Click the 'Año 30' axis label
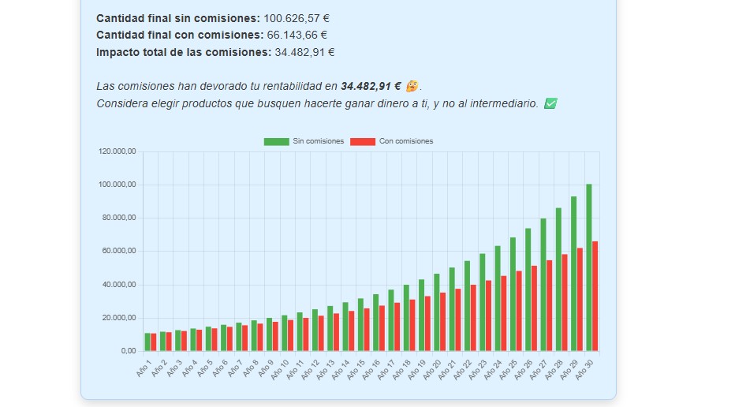The image size is (735, 407). pyautogui.click(x=584, y=369)
